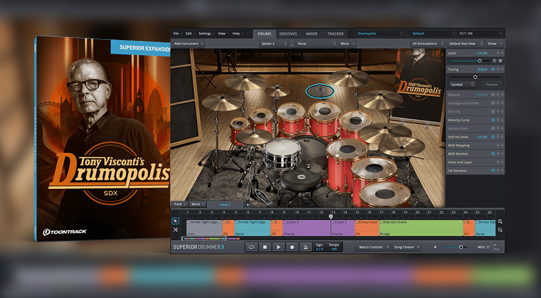Click the master volume speaker icon

pos(435,247)
